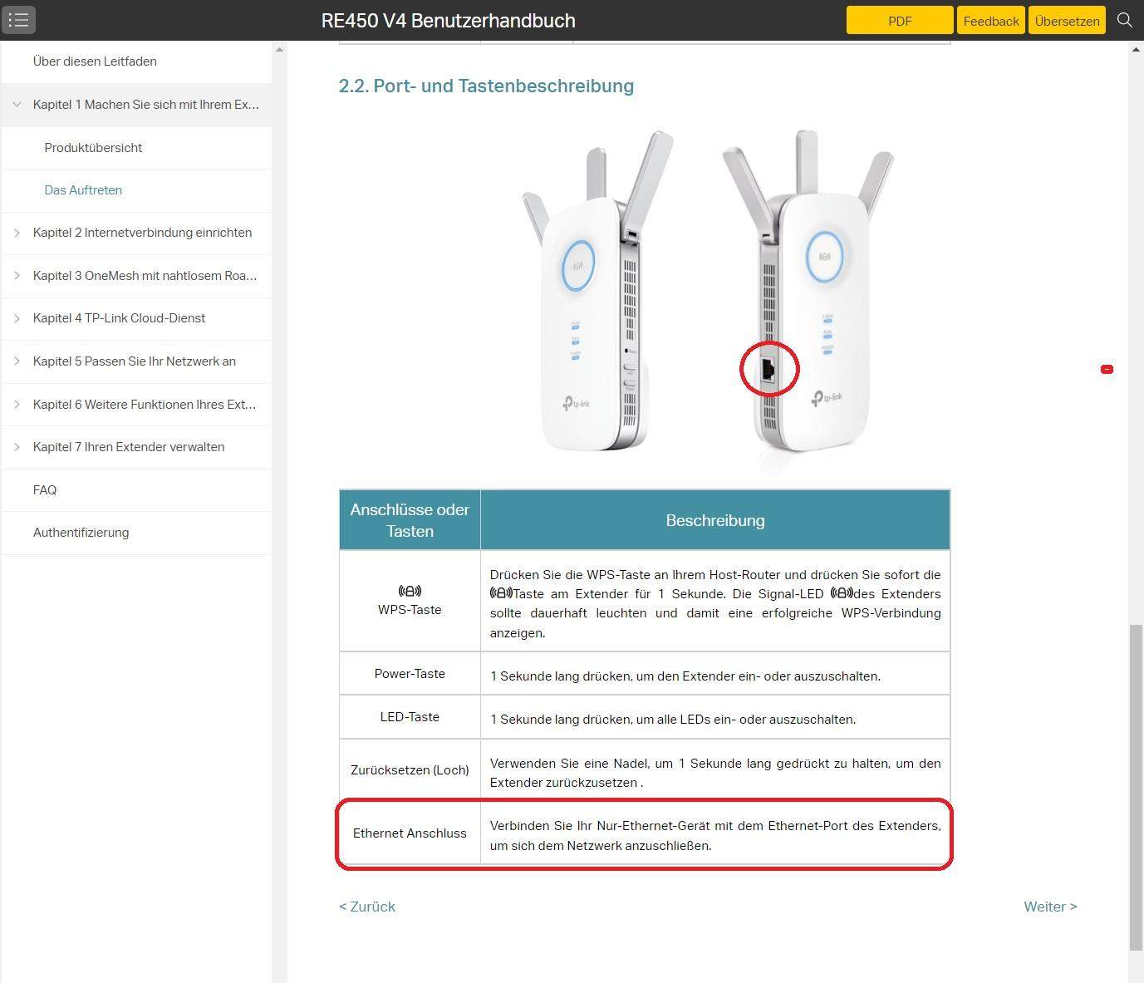
Task: Expand 'Kapitel 6 Weitere Funktionen Ihres Ext...'
Action: point(17,405)
